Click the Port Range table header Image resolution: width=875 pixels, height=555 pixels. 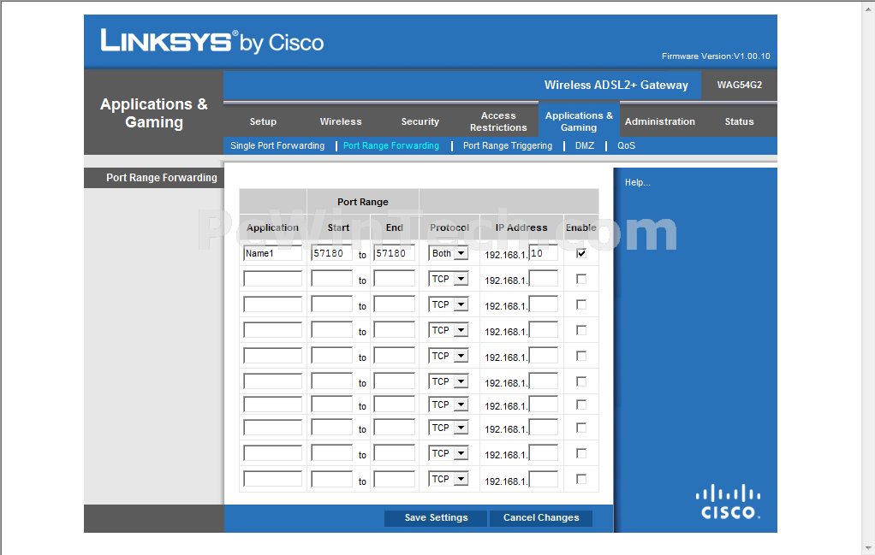[x=363, y=202]
